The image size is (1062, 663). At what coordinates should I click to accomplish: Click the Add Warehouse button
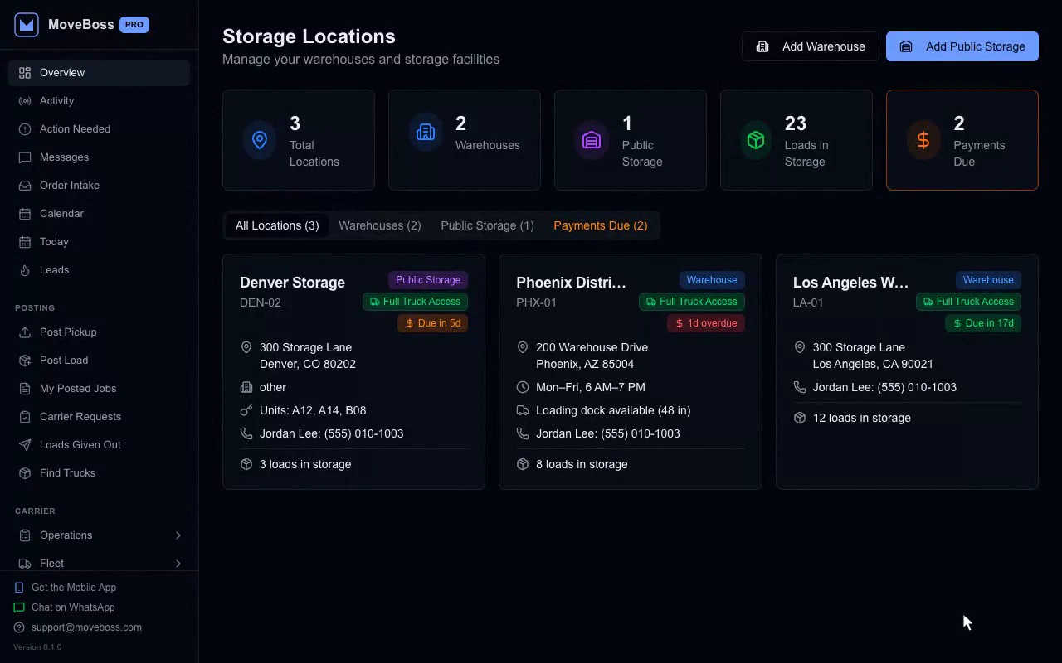coord(811,46)
